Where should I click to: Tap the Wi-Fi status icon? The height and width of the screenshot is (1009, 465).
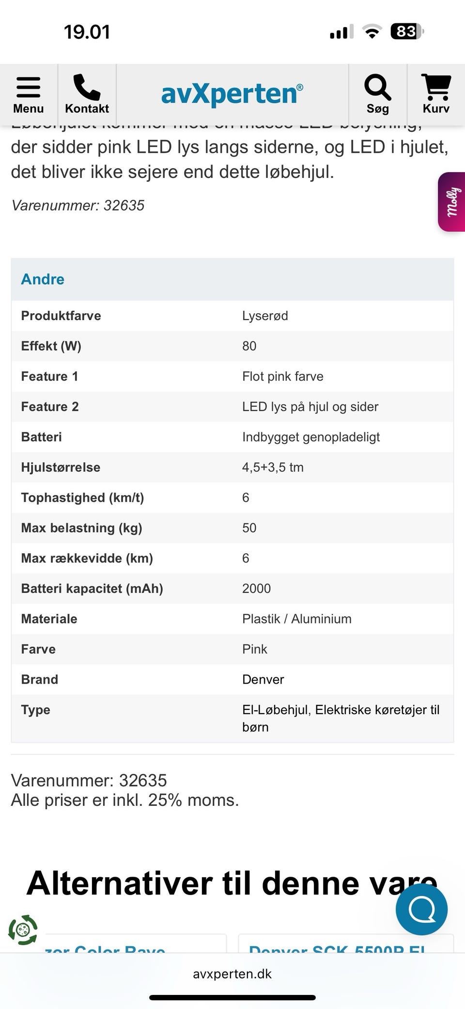pos(372,32)
